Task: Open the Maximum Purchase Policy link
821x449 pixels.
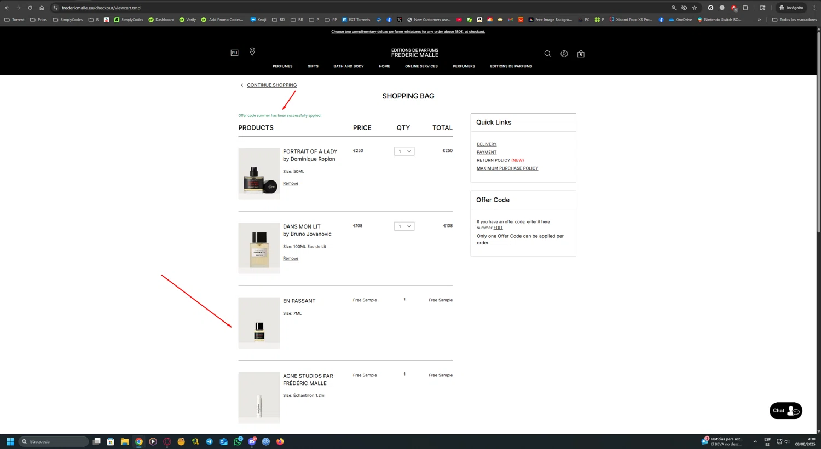Action: pyautogui.click(x=507, y=168)
